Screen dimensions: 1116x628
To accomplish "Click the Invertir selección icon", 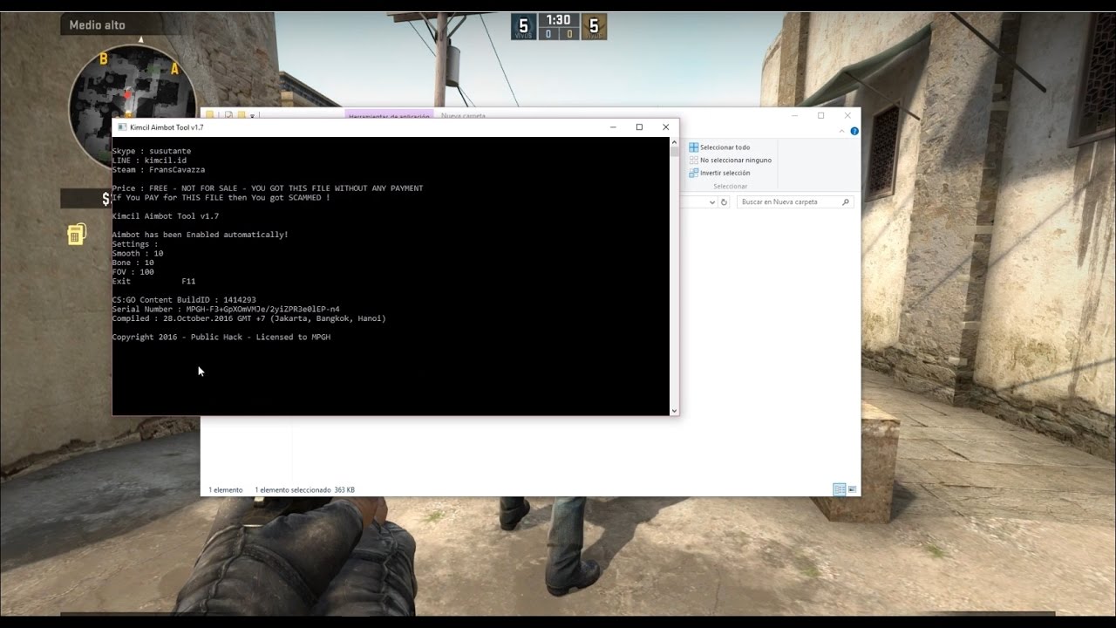I will point(693,173).
